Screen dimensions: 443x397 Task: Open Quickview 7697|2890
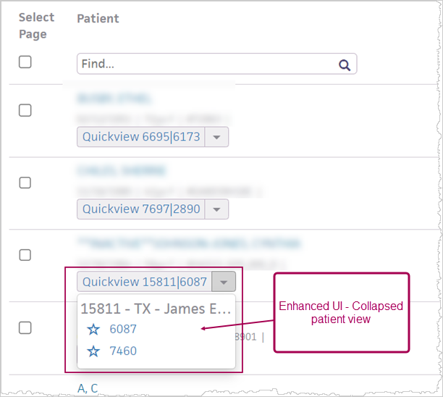point(141,209)
